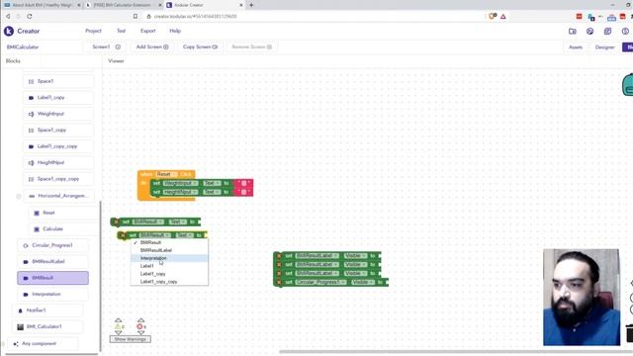Select HeightInput component in blocks tree
Screen dimensions: 633x356
click(x=58, y=162)
